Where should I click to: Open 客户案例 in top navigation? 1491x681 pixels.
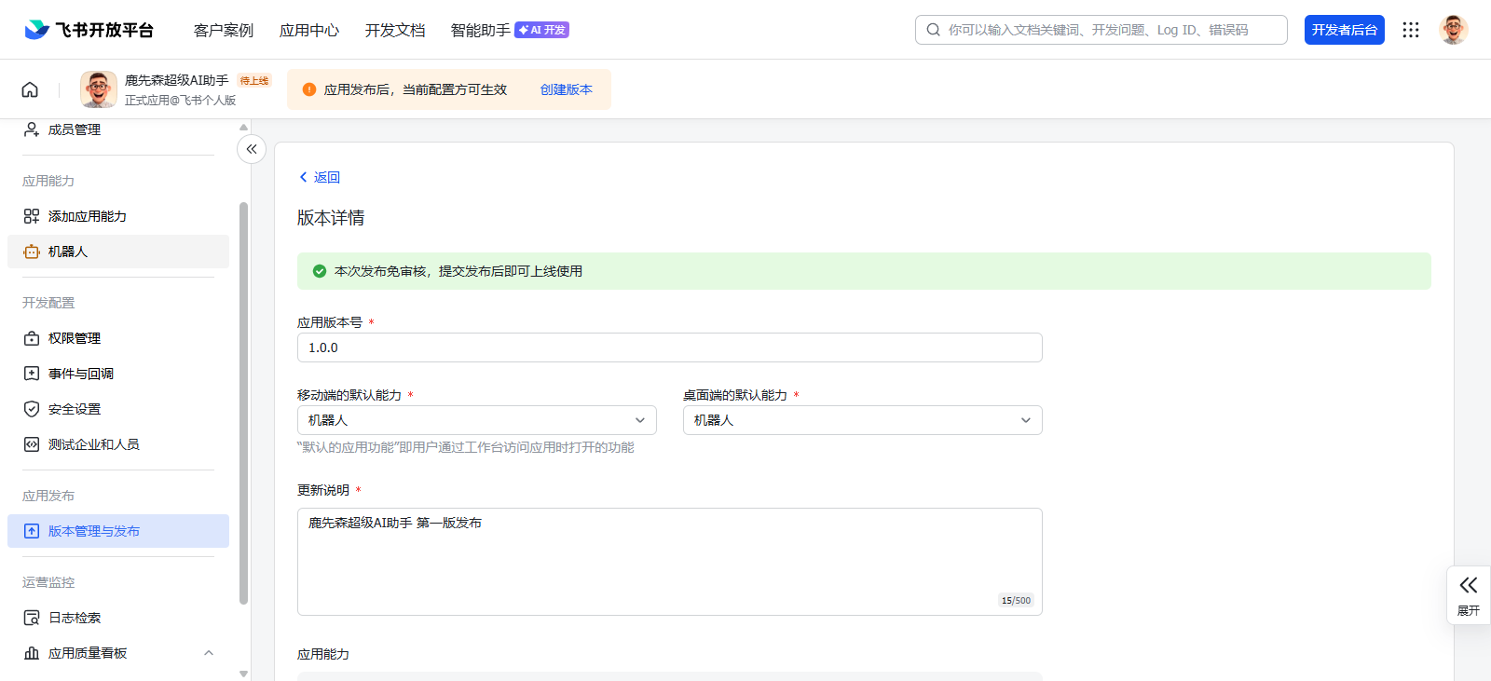tap(224, 30)
